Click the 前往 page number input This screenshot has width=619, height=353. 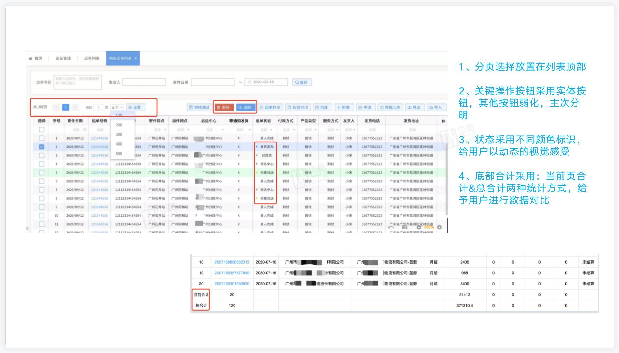98,107
